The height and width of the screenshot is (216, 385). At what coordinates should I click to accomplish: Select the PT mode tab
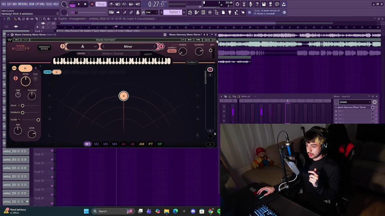[x=151, y=144]
